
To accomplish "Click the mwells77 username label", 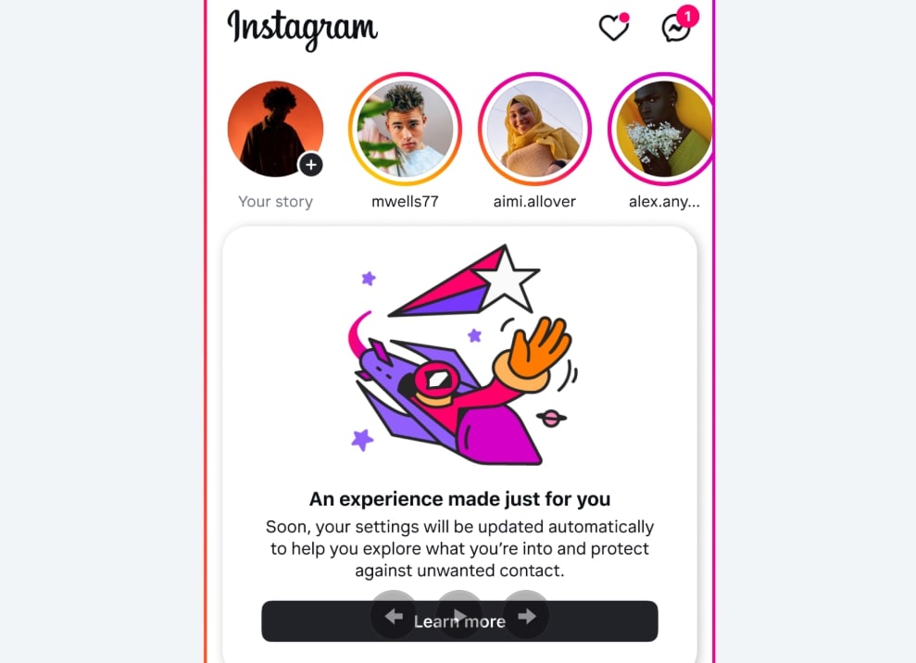I will [405, 202].
